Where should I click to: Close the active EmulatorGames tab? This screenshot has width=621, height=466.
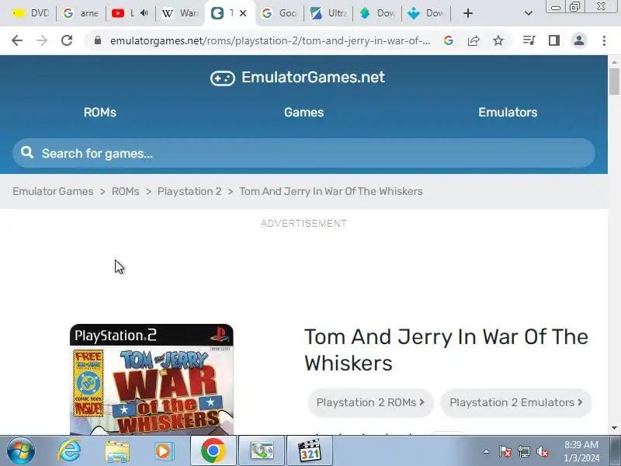pyautogui.click(x=243, y=13)
